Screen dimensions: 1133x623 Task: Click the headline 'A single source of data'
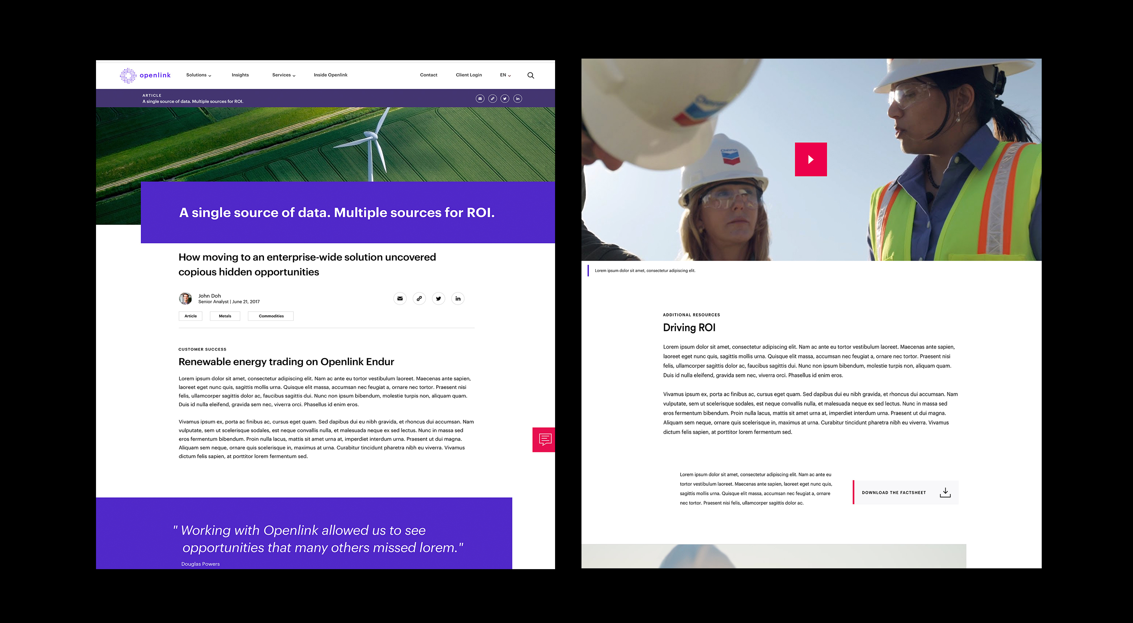coord(337,213)
